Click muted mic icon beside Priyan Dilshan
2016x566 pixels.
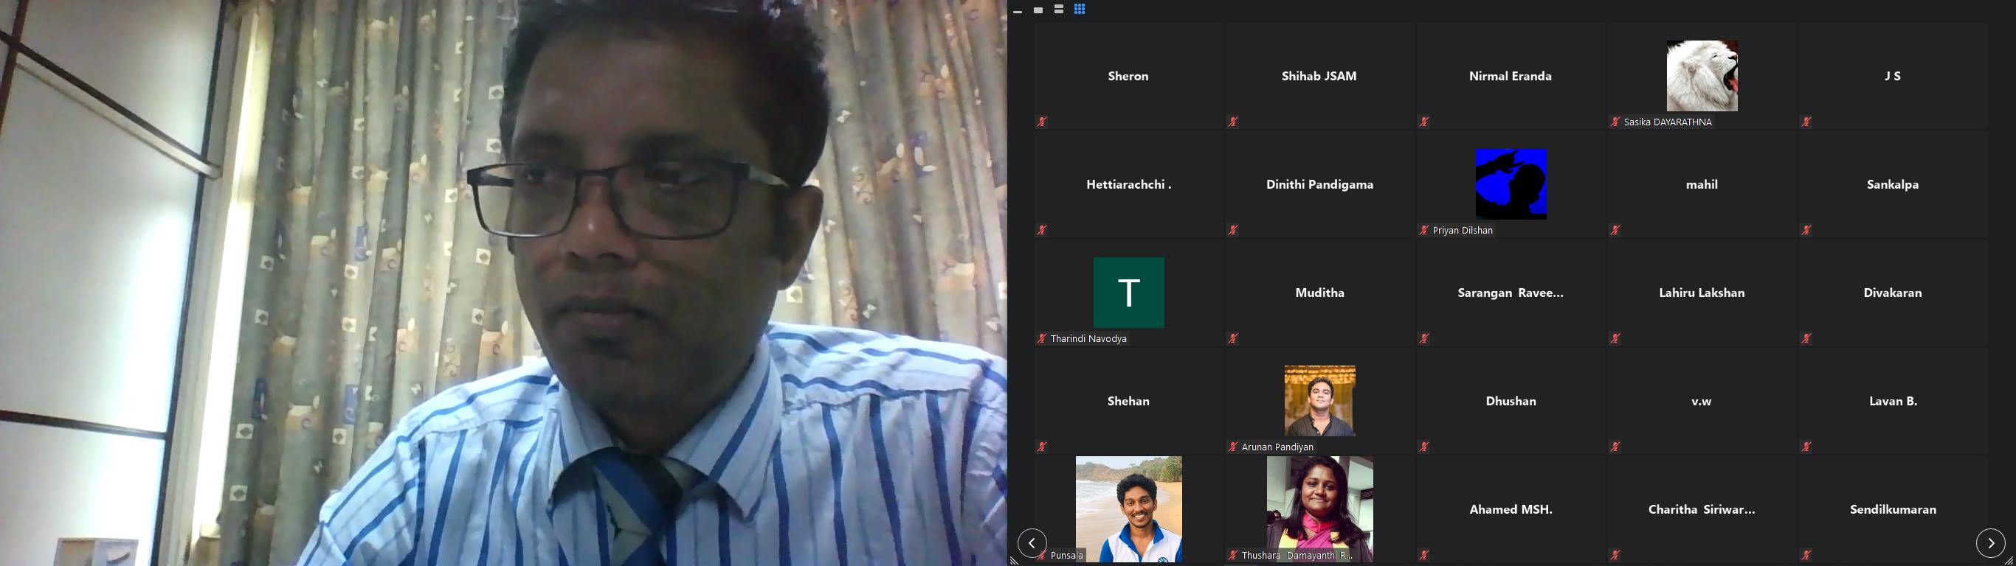[x=1424, y=231]
